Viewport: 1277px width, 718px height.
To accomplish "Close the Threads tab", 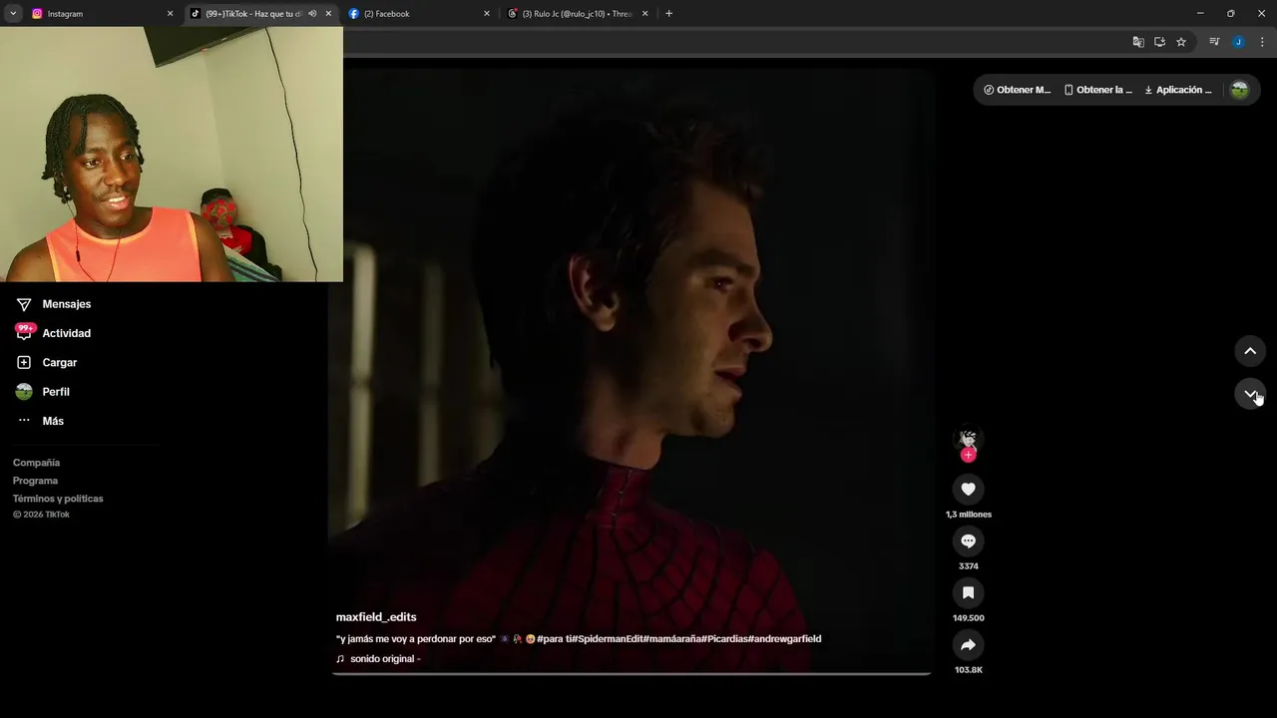I will click(644, 14).
